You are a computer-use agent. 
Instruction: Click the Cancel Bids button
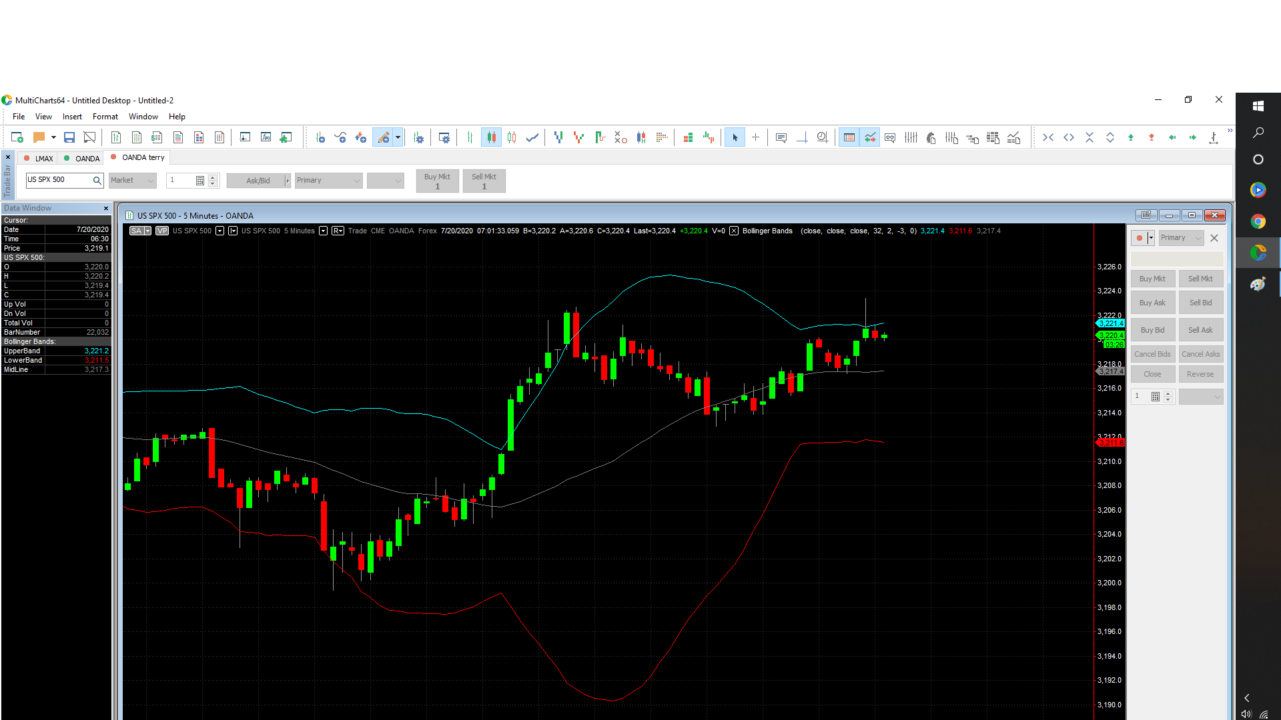[x=1152, y=354]
